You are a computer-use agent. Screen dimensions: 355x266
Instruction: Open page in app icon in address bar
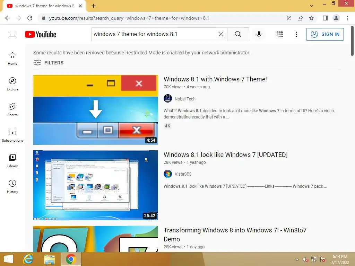point(289,18)
